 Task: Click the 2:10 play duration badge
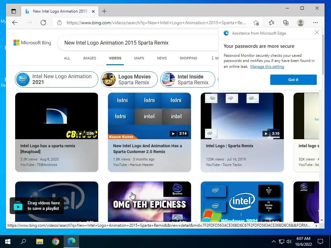(272, 133)
